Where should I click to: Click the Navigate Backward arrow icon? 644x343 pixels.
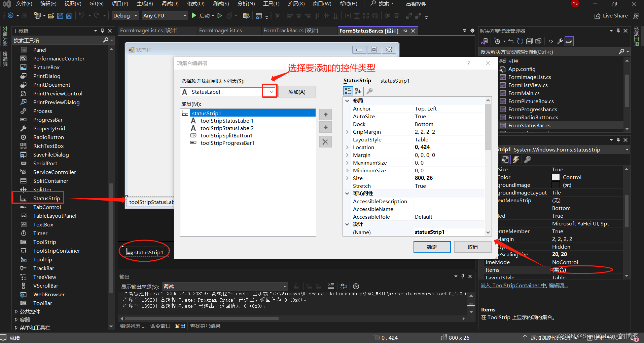(11, 15)
